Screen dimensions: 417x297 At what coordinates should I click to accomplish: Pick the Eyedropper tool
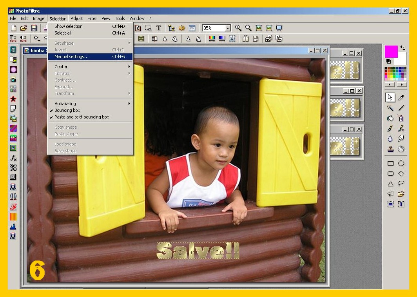coord(401,97)
